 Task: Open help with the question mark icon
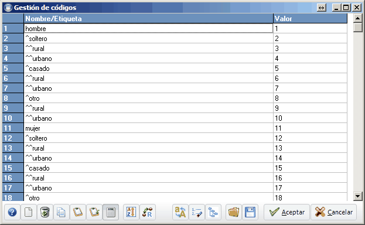coord(12,212)
